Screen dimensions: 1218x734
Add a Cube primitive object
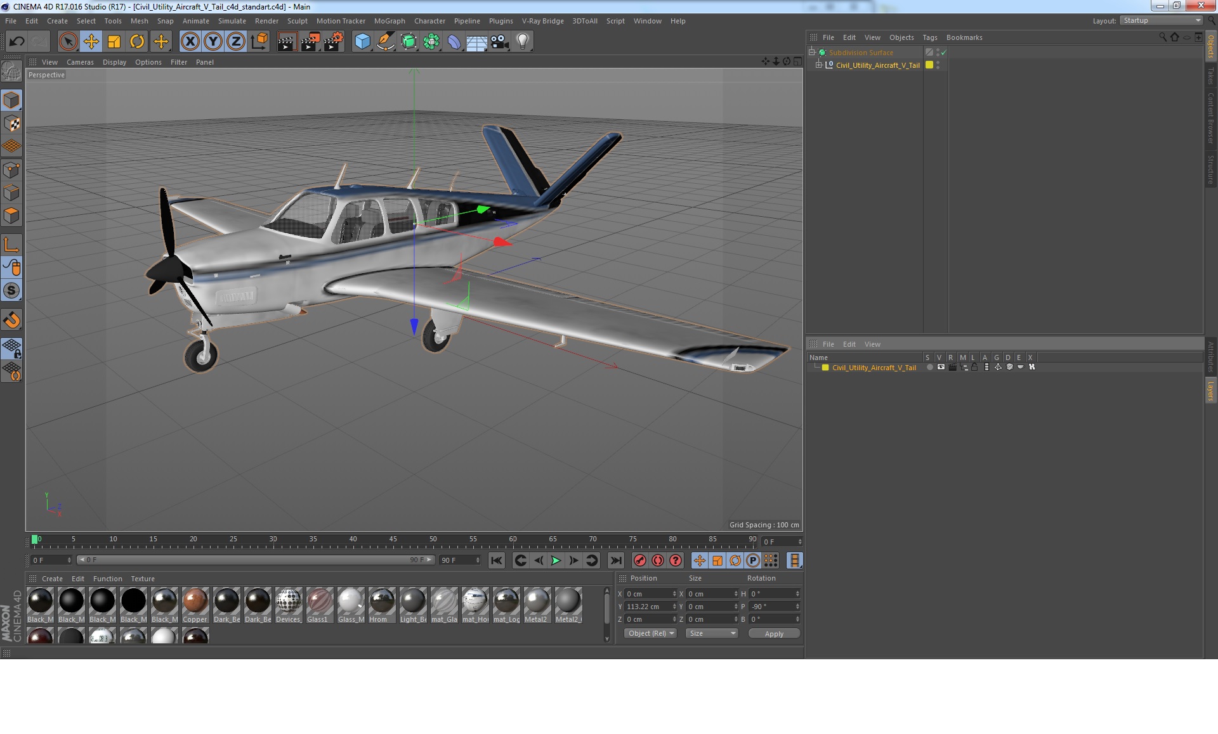[362, 42]
